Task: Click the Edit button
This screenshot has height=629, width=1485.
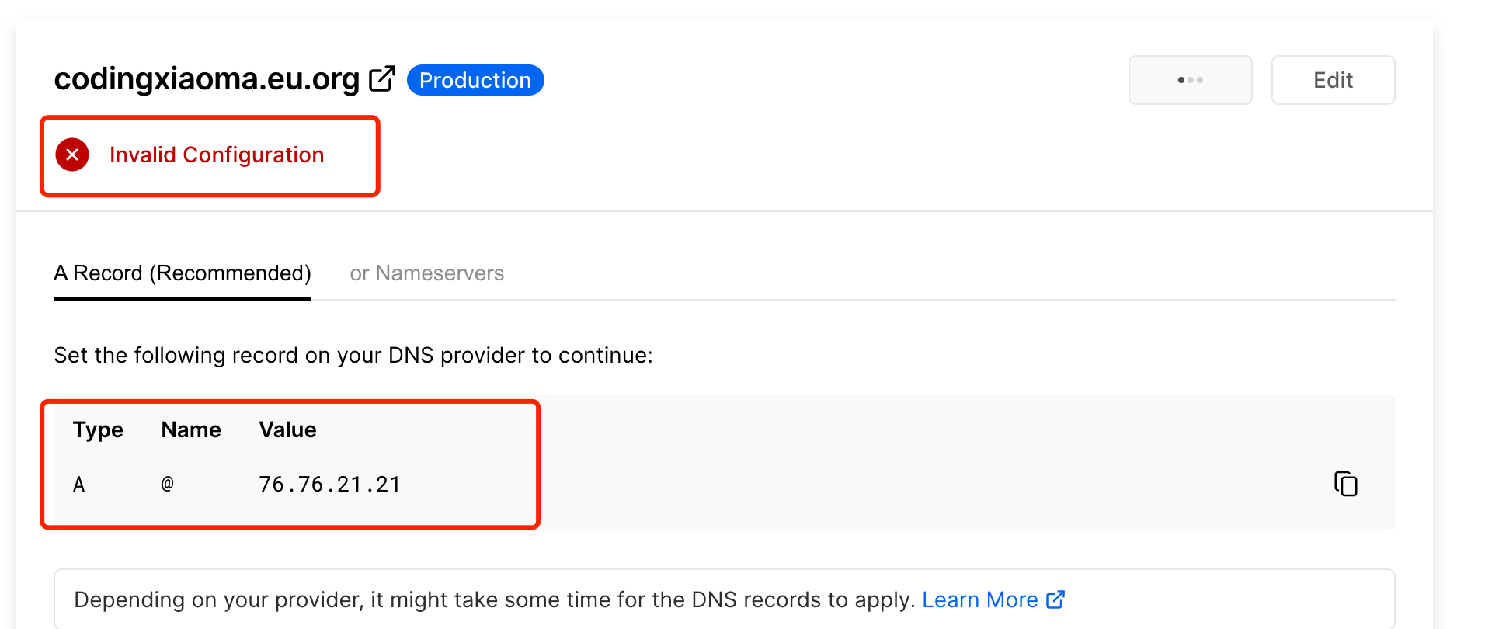Action: pyautogui.click(x=1332, y=80)
